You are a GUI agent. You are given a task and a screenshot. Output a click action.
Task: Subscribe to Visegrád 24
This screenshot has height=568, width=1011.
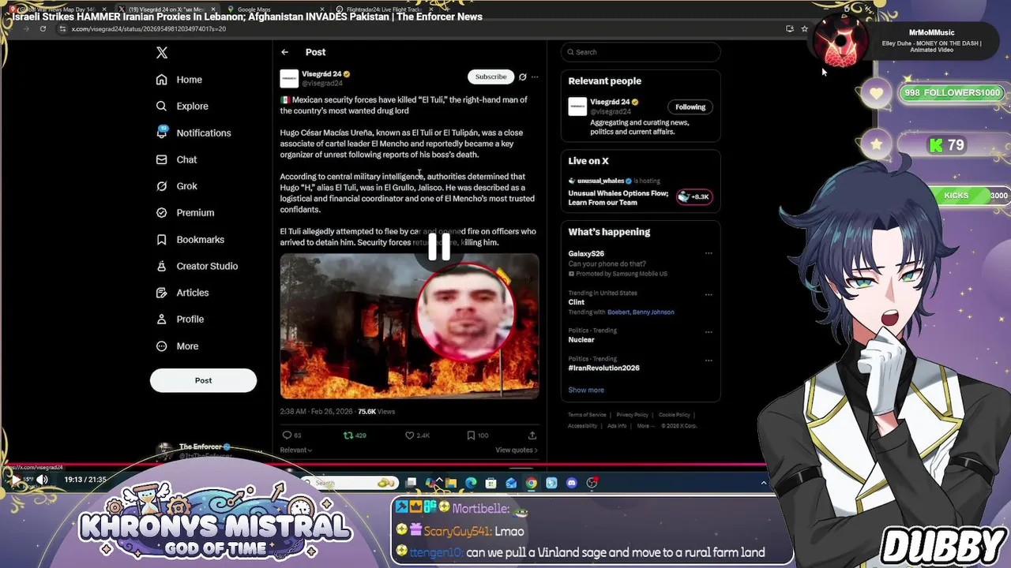pos(490,77)
